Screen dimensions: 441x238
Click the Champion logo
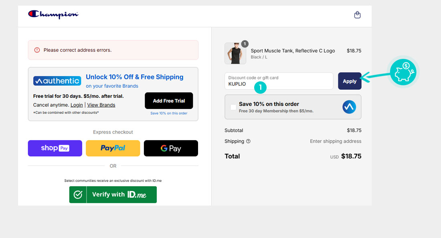pos(53,14)
